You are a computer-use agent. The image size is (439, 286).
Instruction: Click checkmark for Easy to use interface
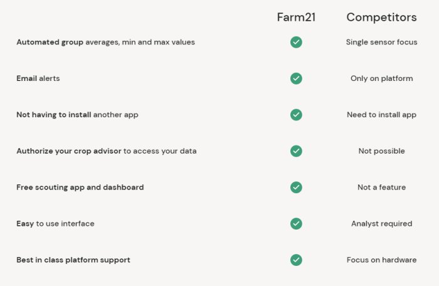click(x=296, y=223)
